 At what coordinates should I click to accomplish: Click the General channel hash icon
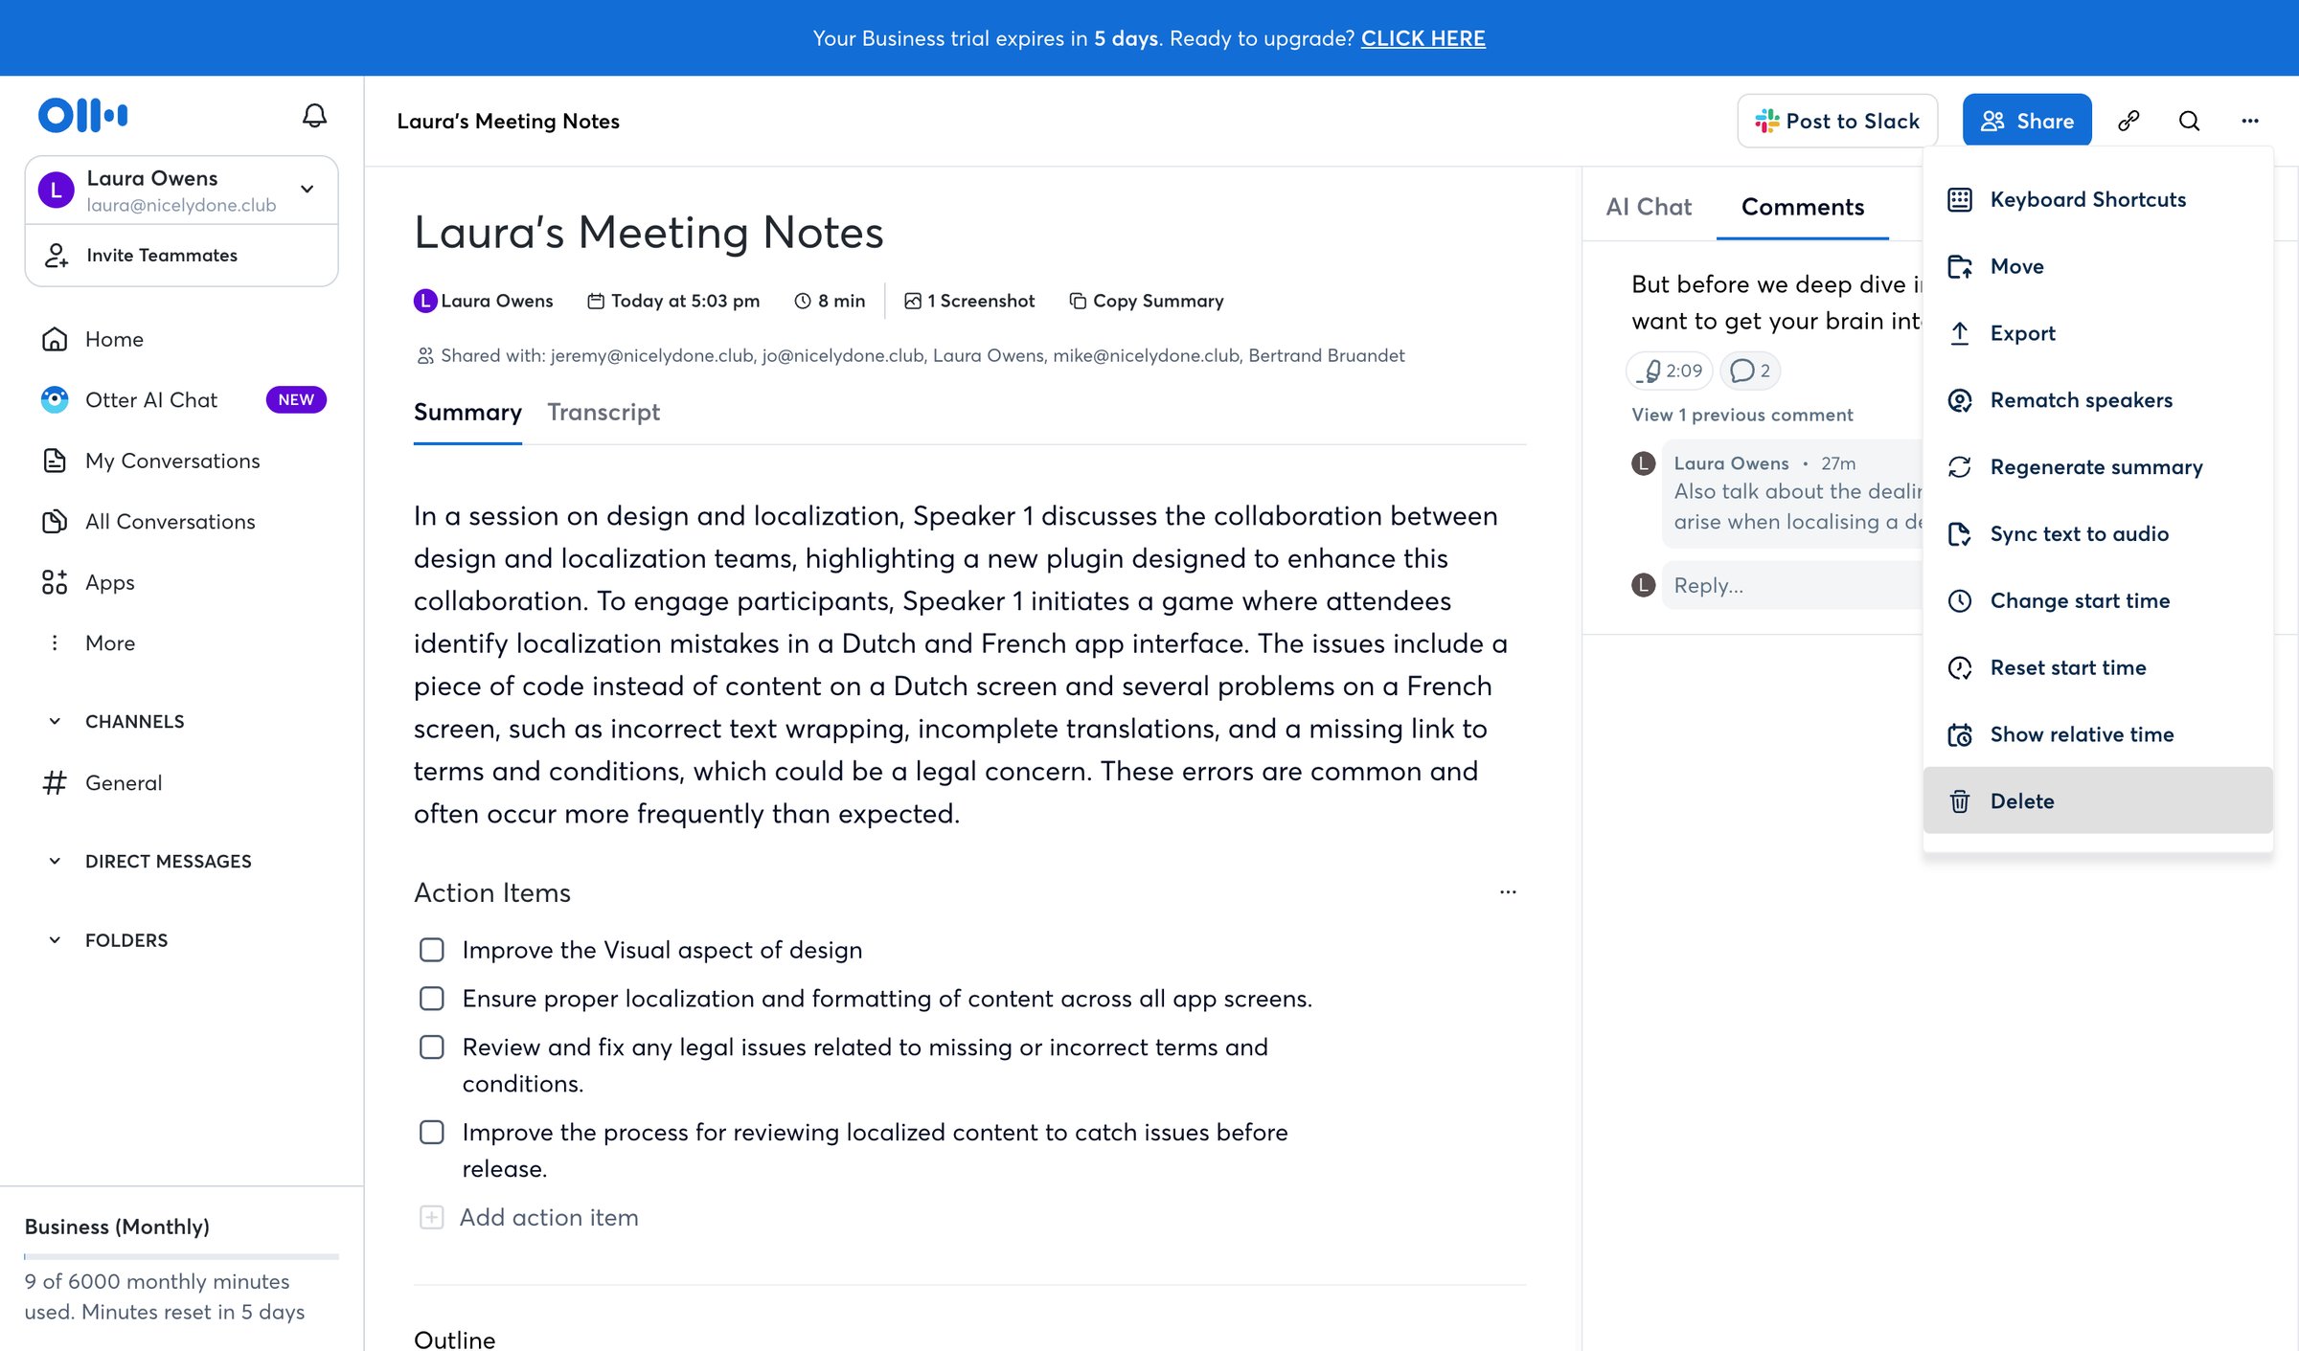tap(55, 782)
